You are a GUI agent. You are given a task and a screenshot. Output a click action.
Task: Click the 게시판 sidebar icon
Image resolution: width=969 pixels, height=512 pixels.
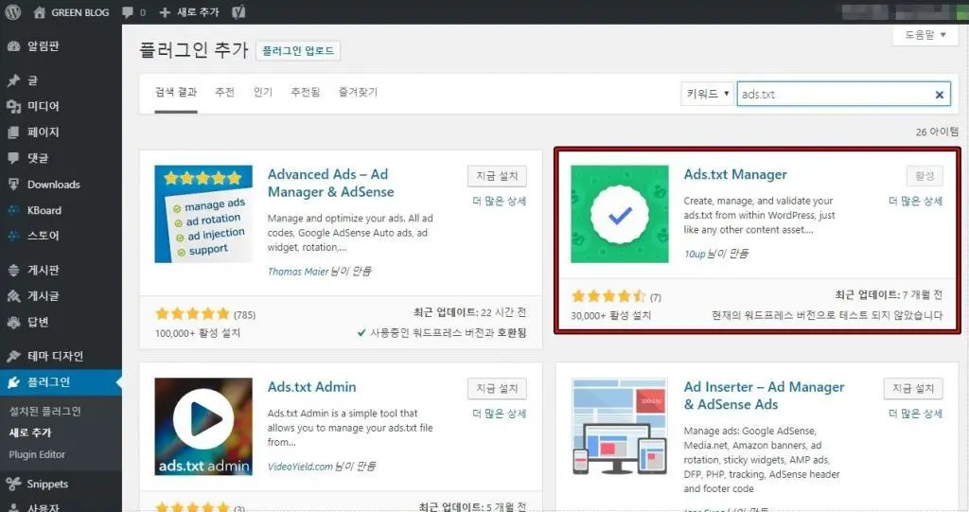point(13,271)
